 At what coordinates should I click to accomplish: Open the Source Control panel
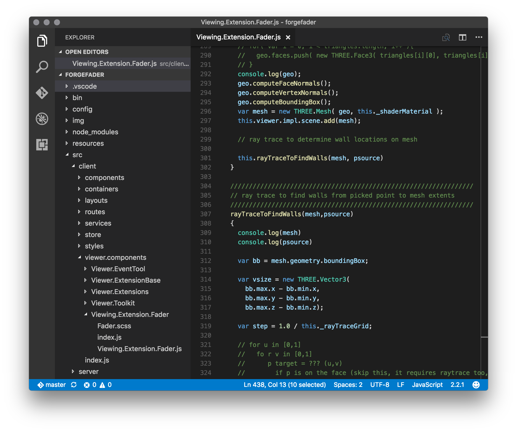pyautogui.click(x=42, y=92)
